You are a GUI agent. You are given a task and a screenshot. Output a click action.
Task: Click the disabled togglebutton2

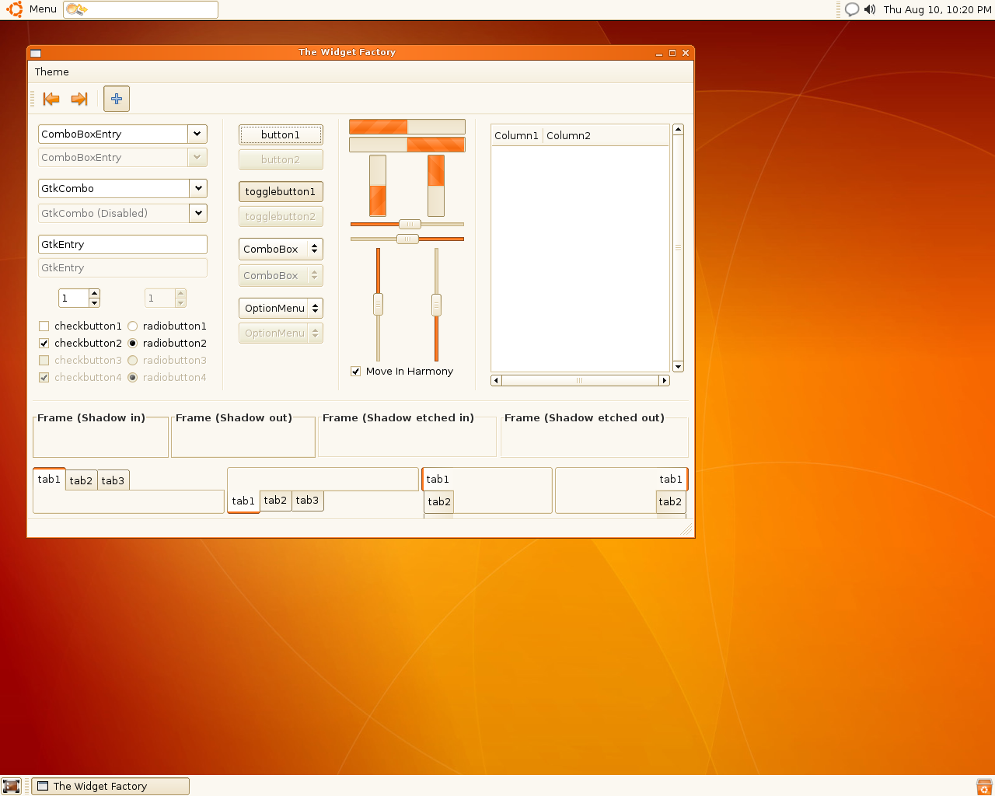coord(281,217)
